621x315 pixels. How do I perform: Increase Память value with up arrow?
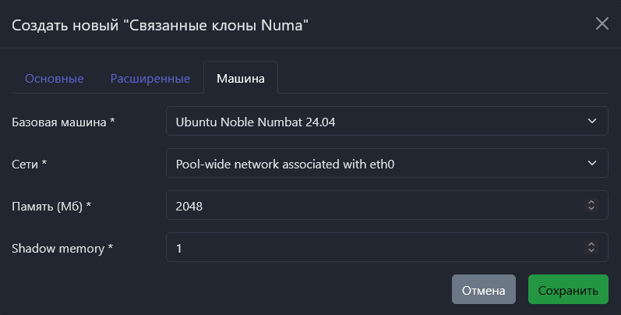(591, 202)
